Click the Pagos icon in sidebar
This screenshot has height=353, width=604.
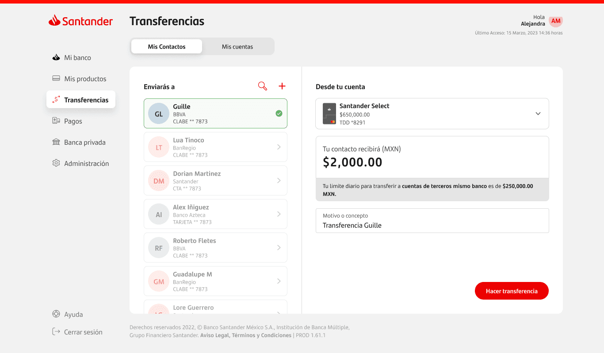click(56, 121)
